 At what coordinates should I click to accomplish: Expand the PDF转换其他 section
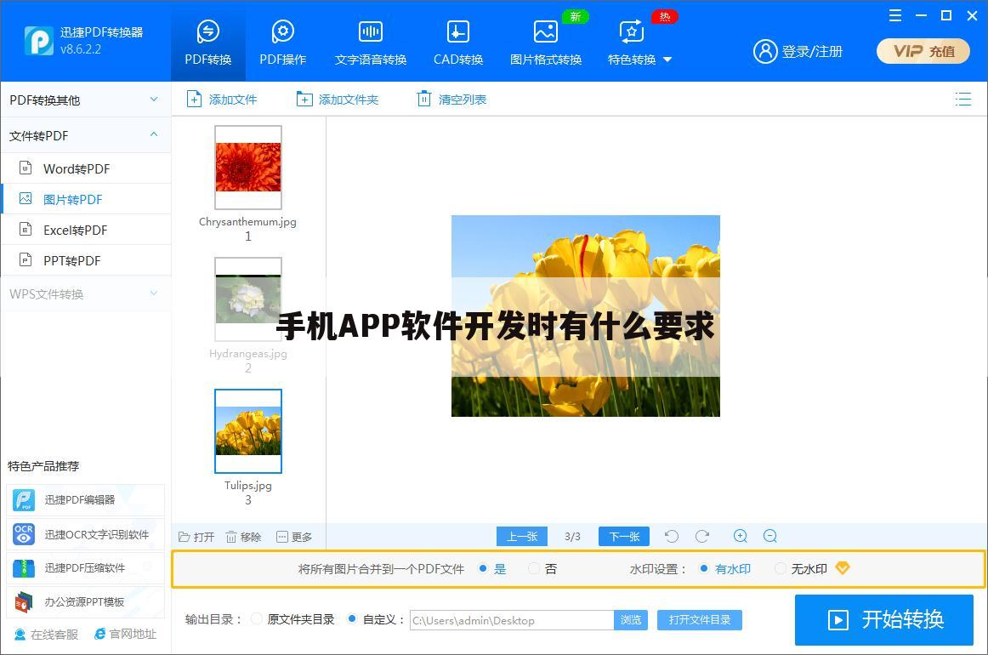(86, 100)
